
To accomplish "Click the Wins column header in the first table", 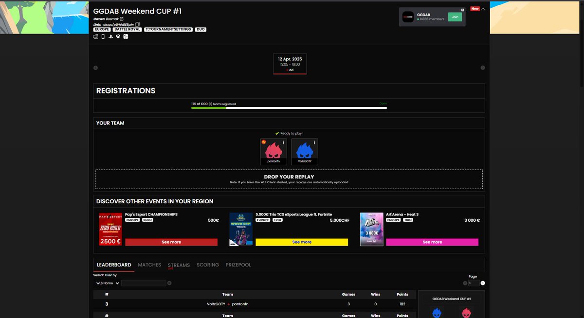I will coord(375,294).
